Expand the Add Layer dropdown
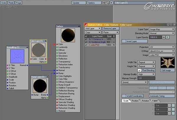Screen dimensions: 177x120 (x=93, y=28)
